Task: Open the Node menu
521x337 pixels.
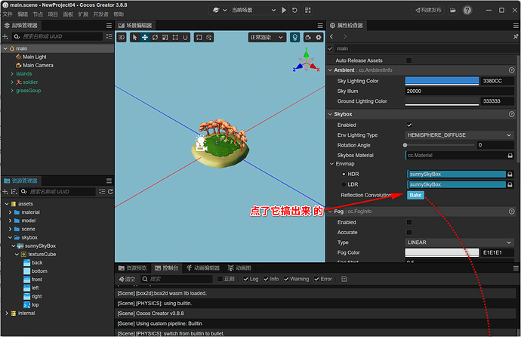Action: point(38,14)
